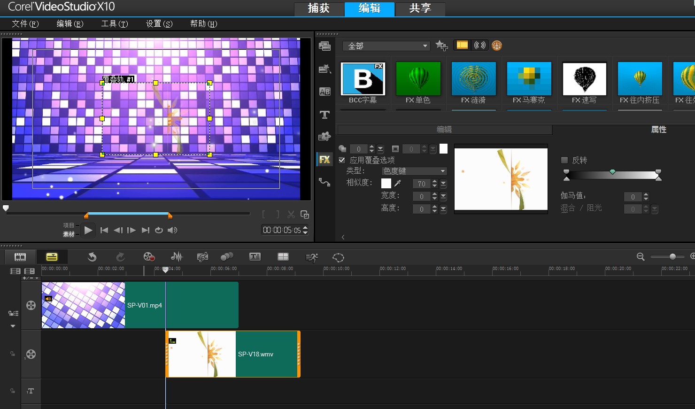Viewport: 695px width, 409px height.
Task: Adjust the timeline zoom slider handle
Action: point(672,256)
